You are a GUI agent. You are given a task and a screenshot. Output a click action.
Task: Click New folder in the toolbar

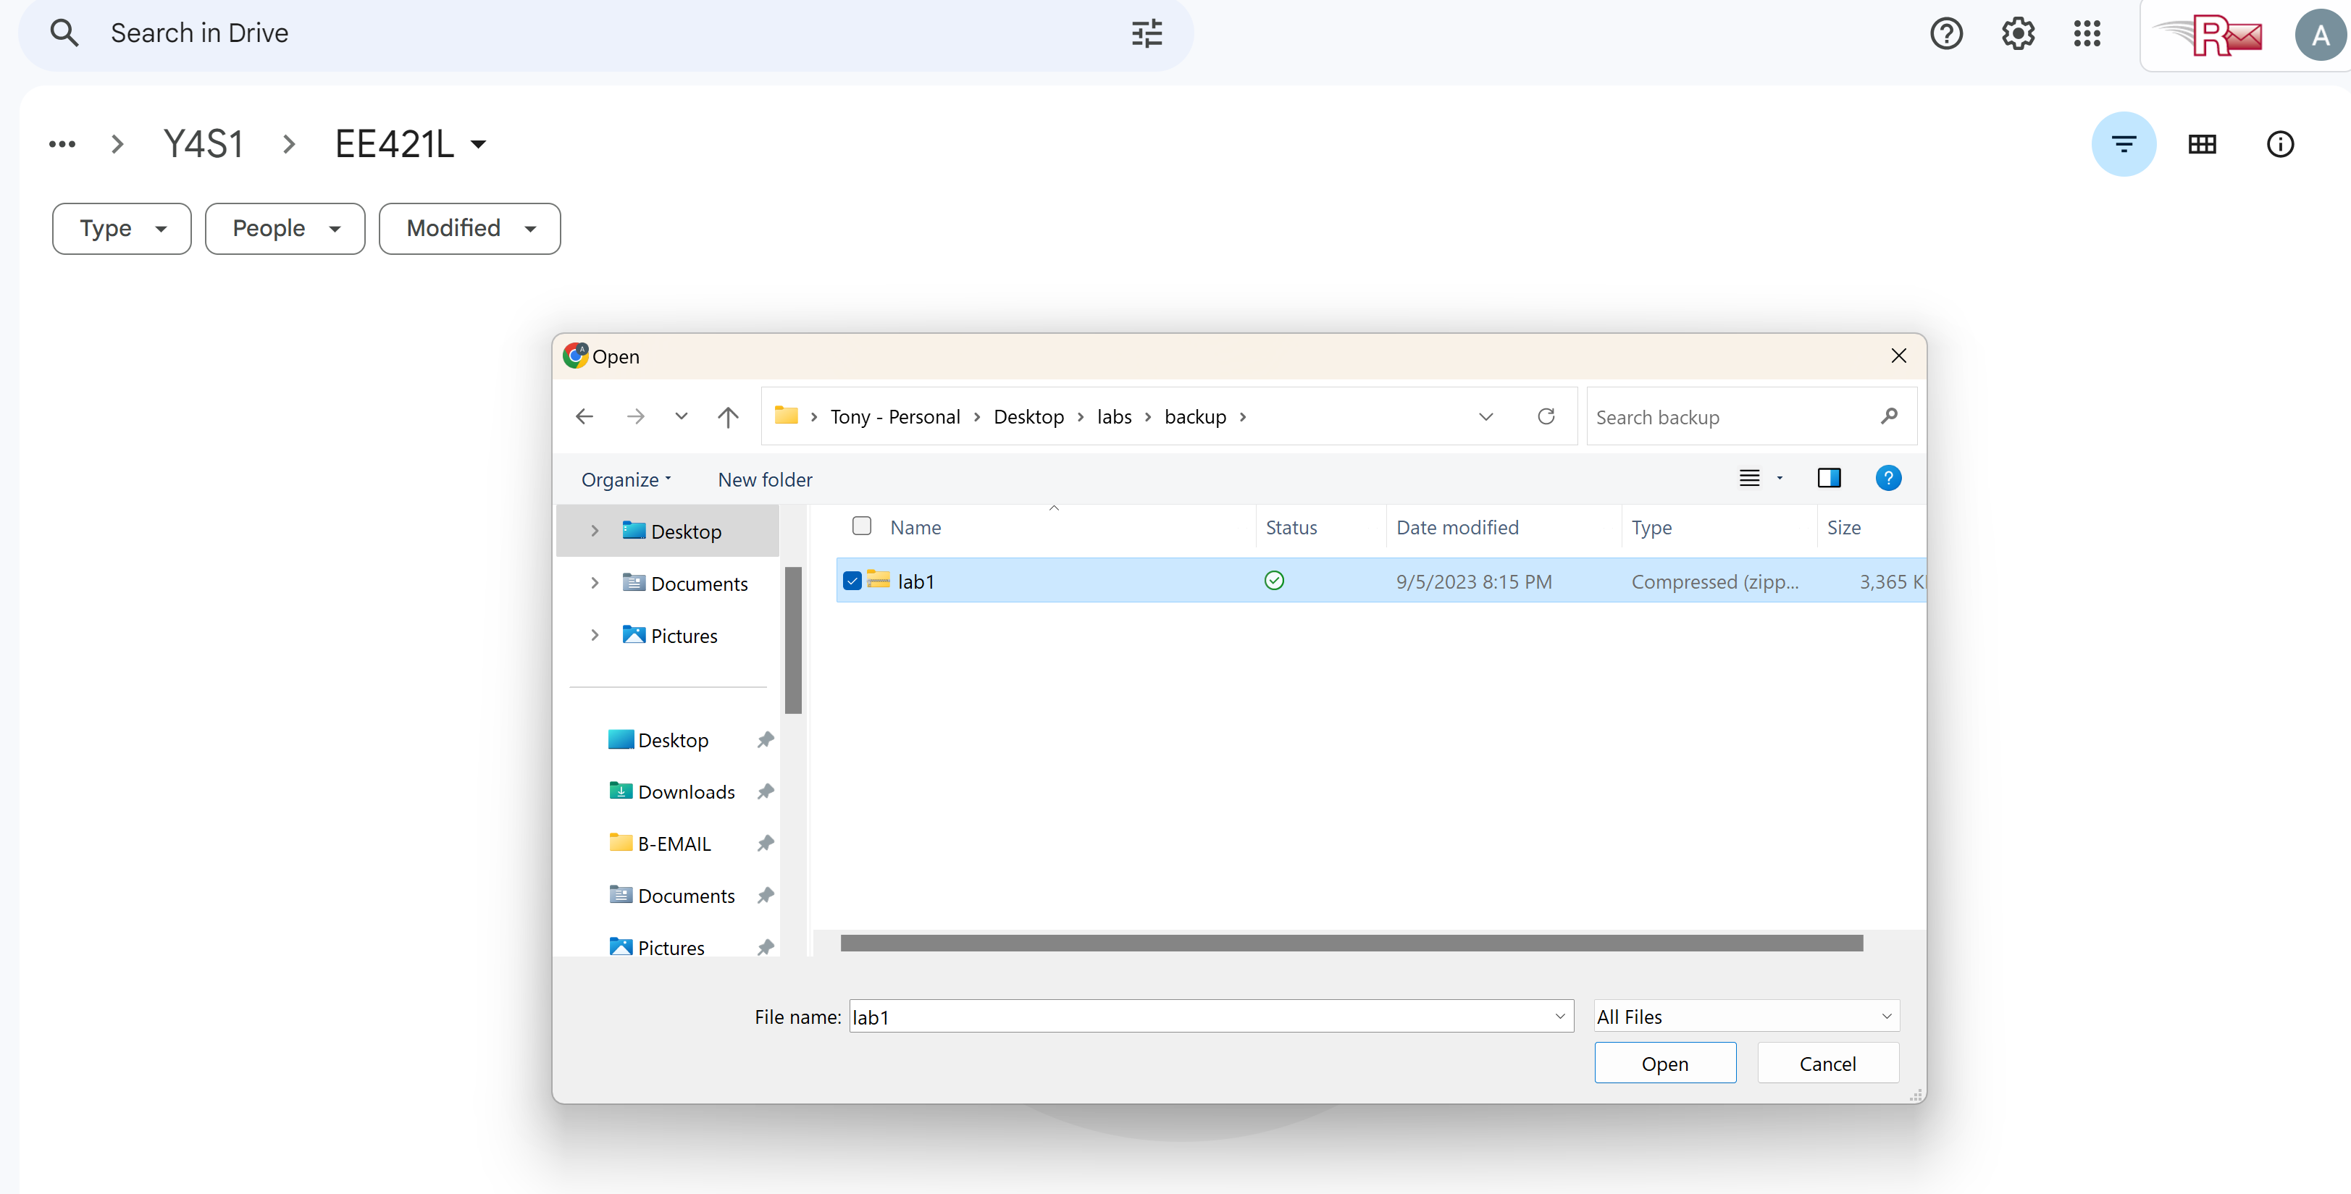click(764, 480)
